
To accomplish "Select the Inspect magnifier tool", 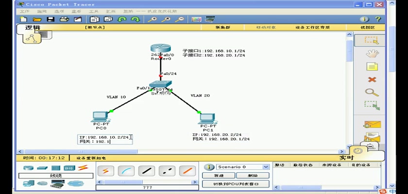I will [x=372, y=92].
